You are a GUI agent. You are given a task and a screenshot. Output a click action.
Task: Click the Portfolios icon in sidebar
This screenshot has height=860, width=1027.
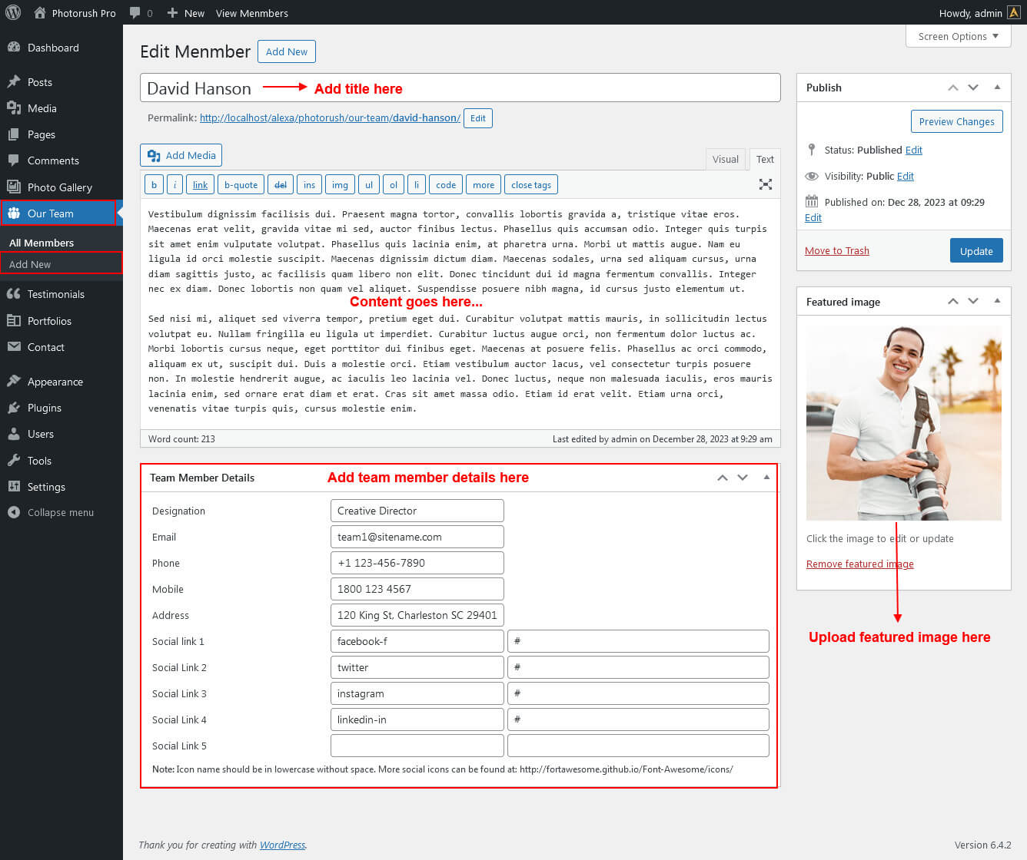click(14, 321)
